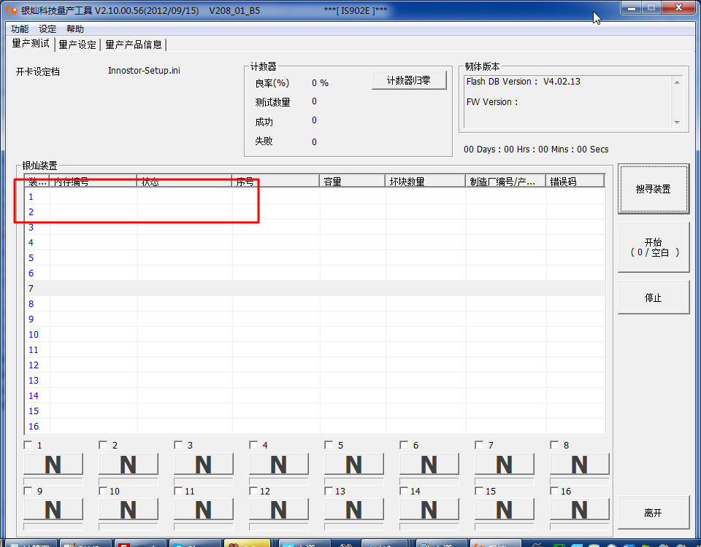Select device row 5 in the list

(315, 258)
